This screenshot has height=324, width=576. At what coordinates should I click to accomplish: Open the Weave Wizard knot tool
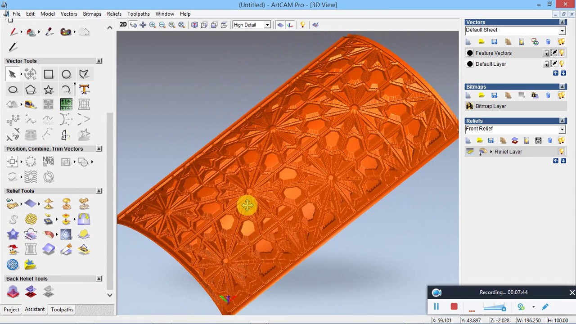pyautogui.click(x=31, y=219)
